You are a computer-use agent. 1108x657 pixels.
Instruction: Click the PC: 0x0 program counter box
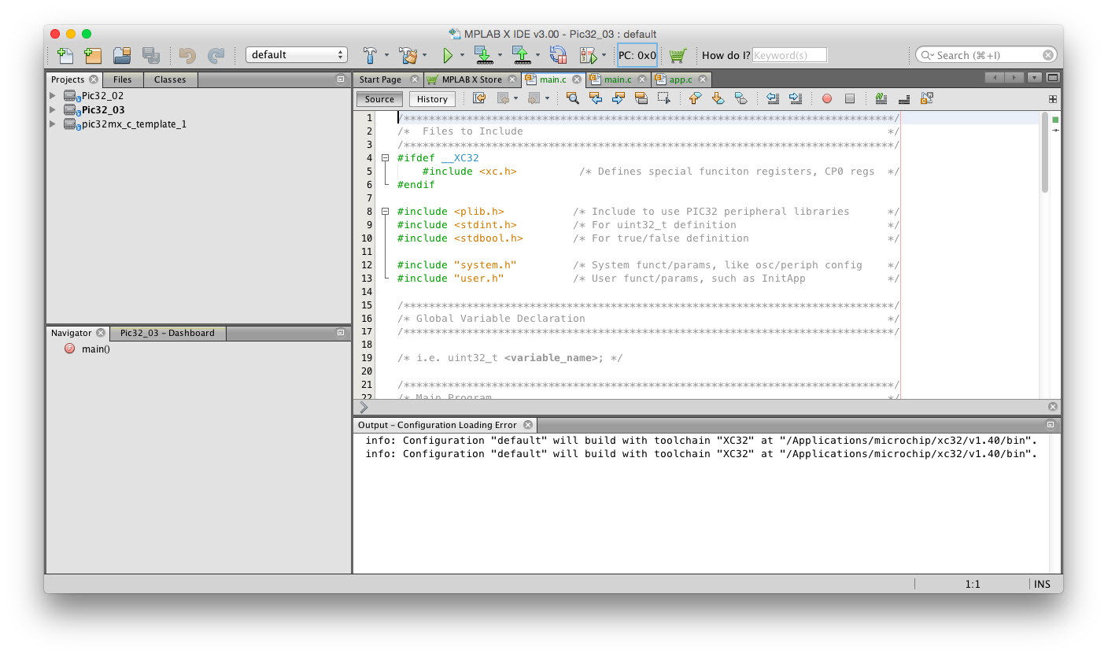(637, 55)
